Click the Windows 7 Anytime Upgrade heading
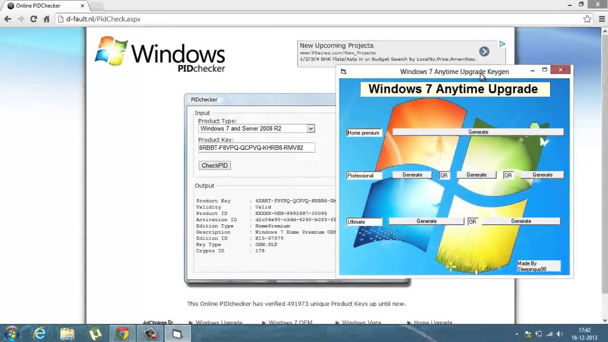The image size is (608, 342). tap(455, 89)
